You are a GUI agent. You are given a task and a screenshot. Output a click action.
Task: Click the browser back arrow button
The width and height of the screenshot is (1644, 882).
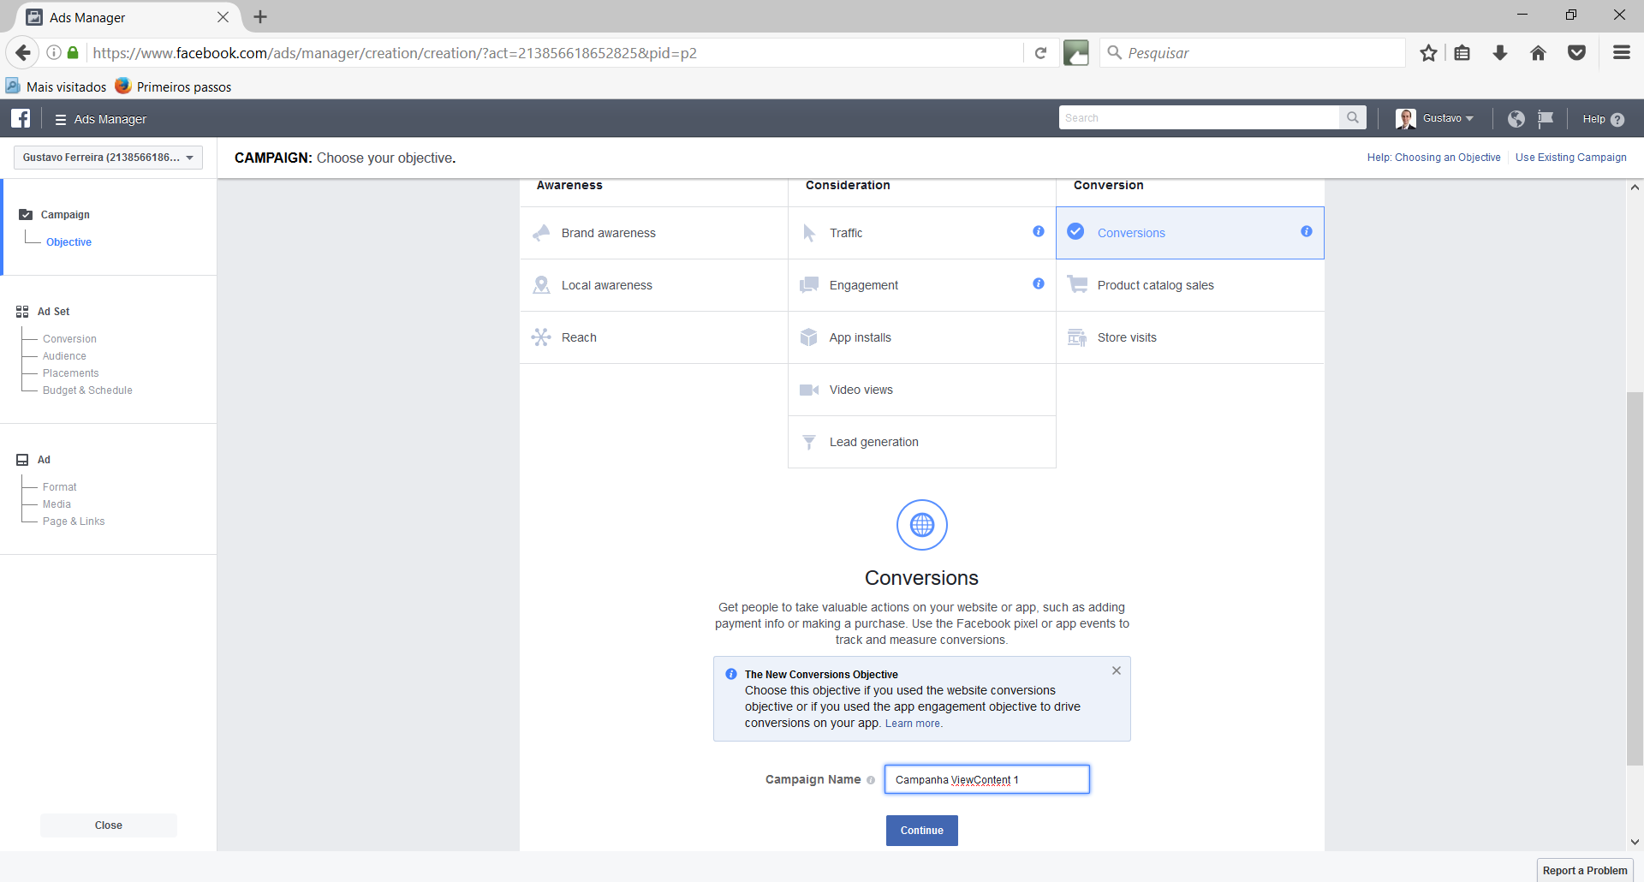[x=23, y=53]
